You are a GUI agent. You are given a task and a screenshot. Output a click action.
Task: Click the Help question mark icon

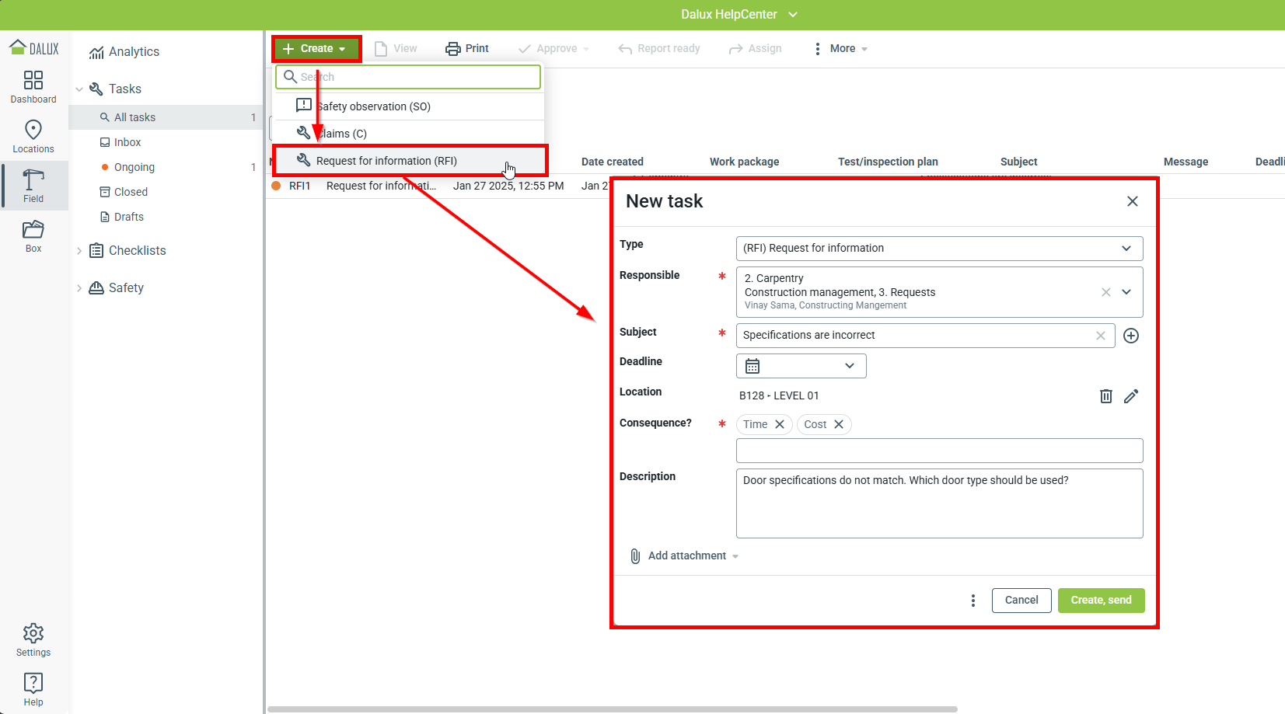(33, 689)
